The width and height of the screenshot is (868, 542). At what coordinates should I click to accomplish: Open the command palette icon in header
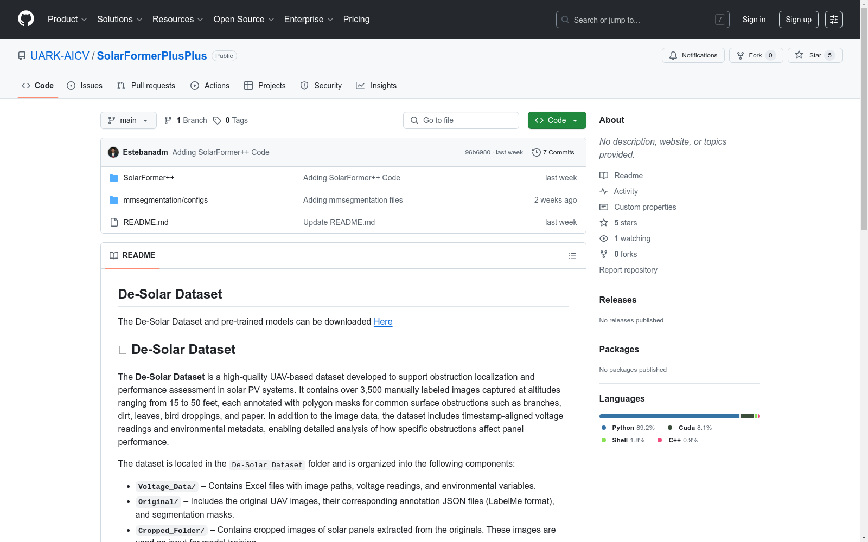click(x=834, y=20)
